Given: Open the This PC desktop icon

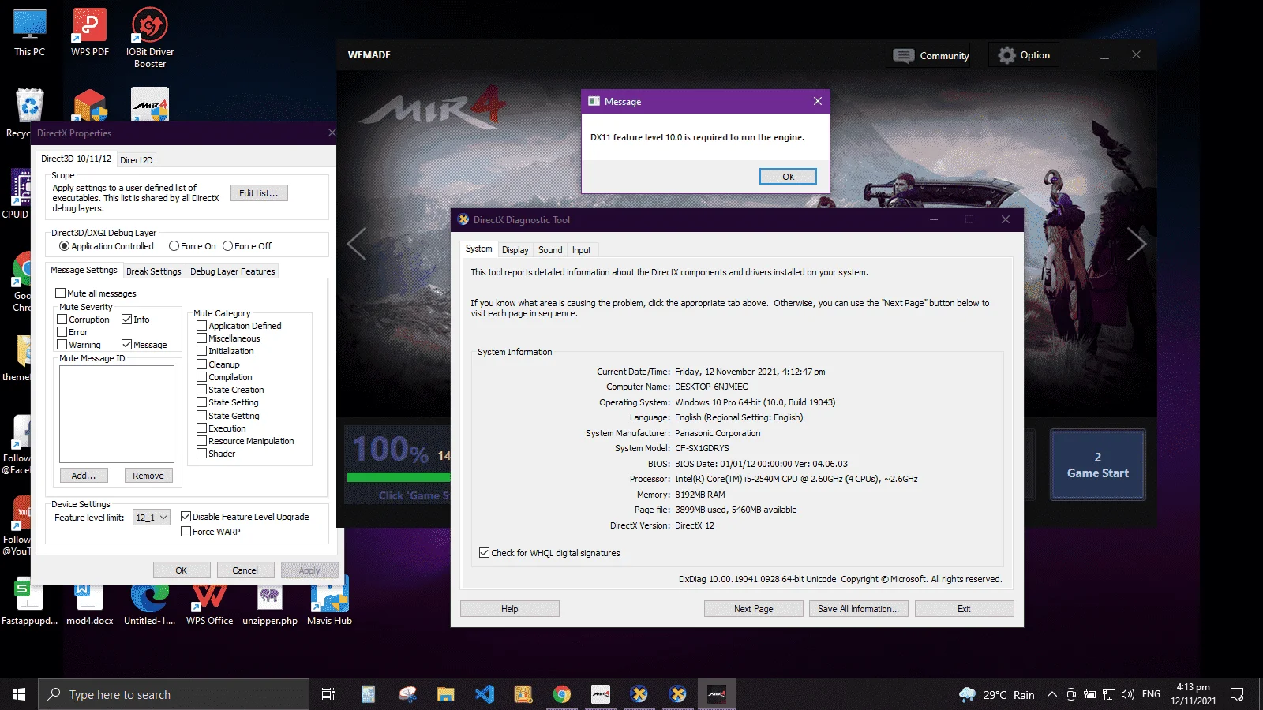Looking at the screenshot, I should coord(30,33).
